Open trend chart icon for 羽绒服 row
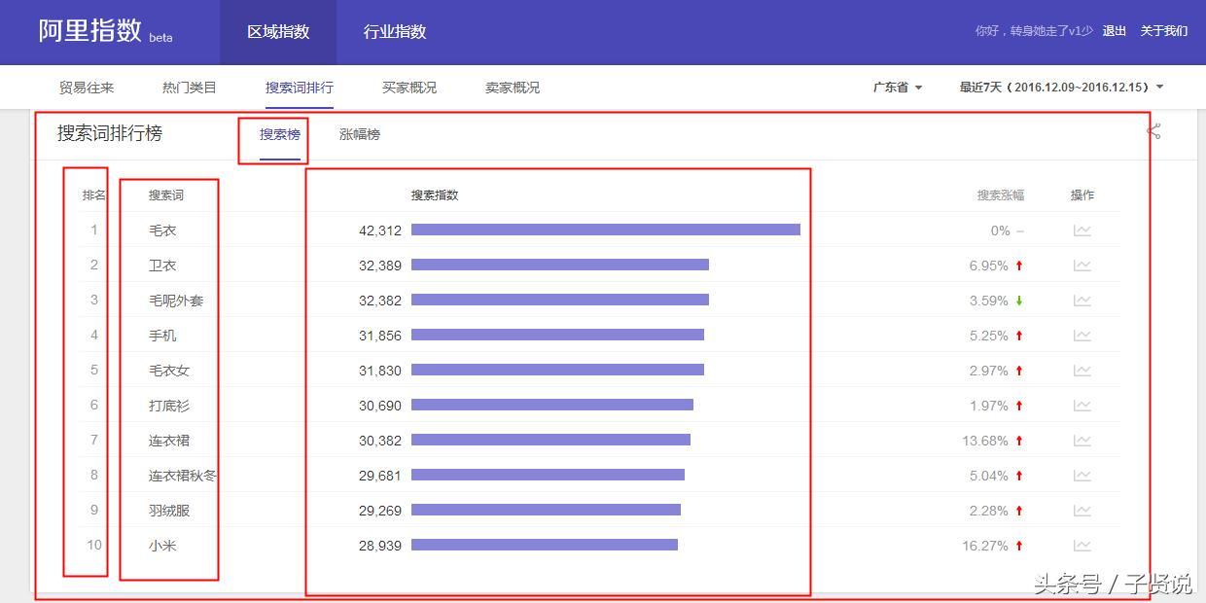 (x=1082, y=511)
